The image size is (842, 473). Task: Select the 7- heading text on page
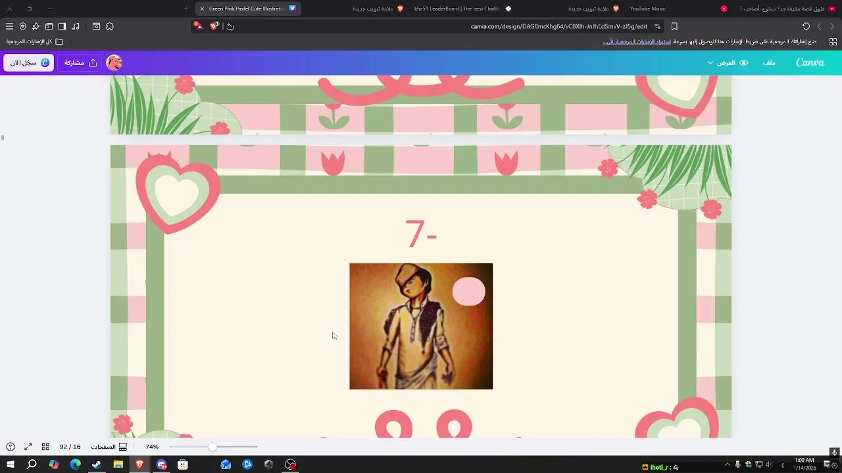pyautogui.click(x=421, y=233)
